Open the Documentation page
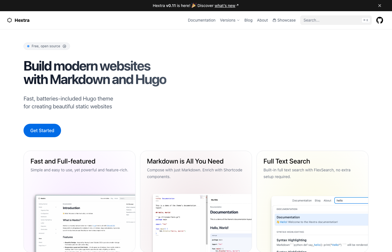This screenshot has width=392, height=252. 202,20
